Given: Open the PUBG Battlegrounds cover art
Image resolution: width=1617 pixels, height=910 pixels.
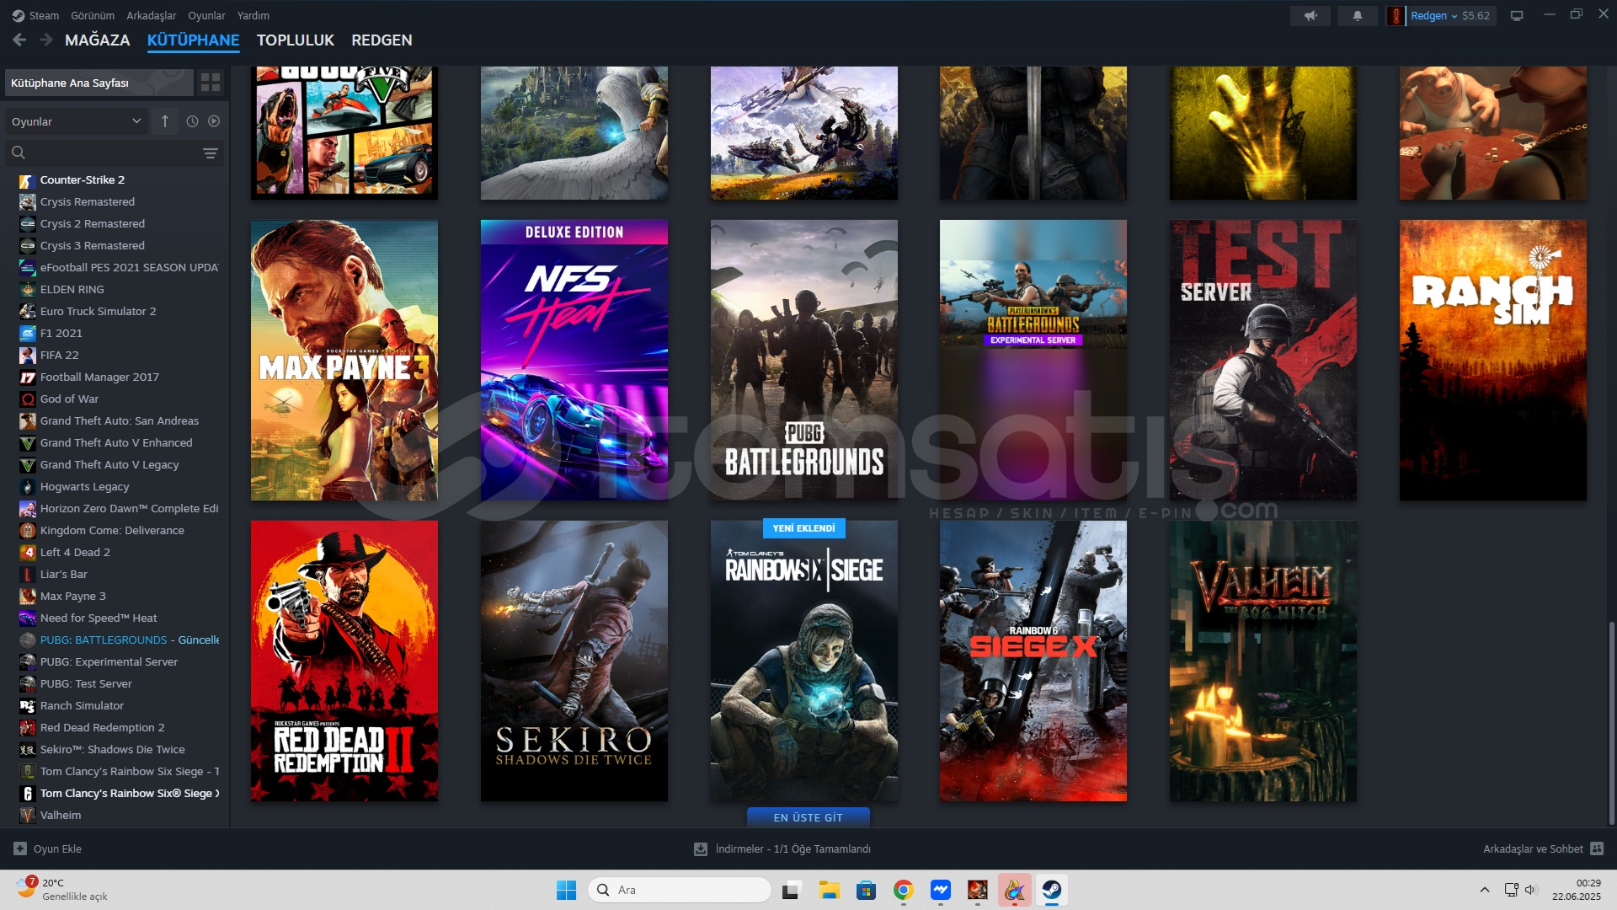Looking at the screenshot, I should (804, 361).
